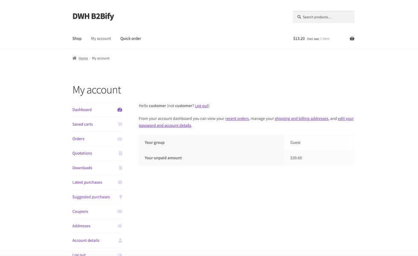Screen dimensions: 418x256
Task: Click Log out link next to greeting
Action: 201,106
